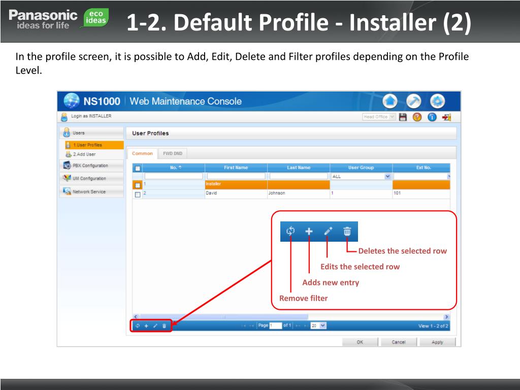Click the First Name filter input field
This screenshot has height=390, width=520.
(x=236, y=176)
